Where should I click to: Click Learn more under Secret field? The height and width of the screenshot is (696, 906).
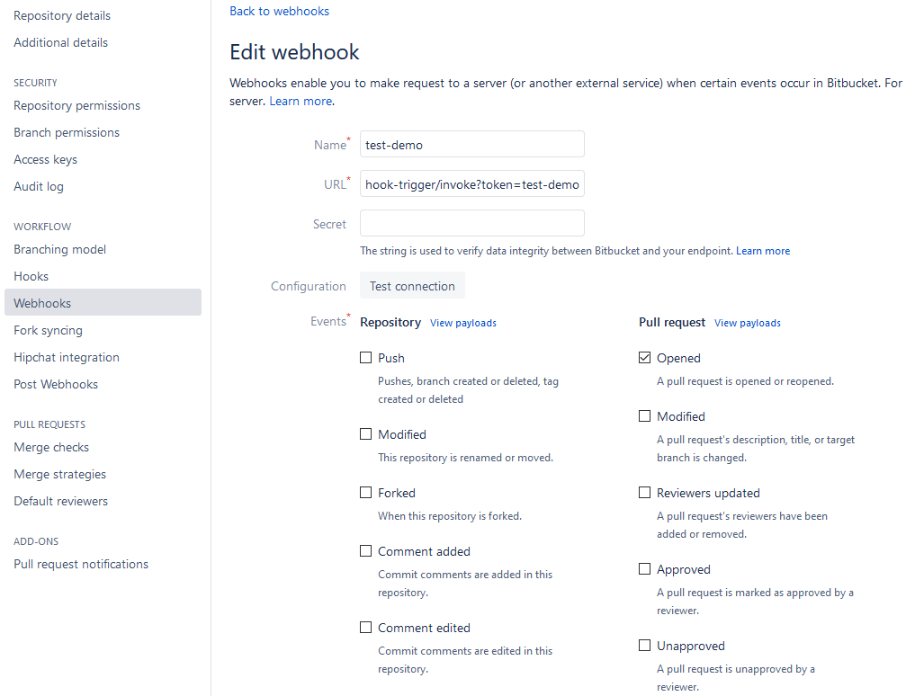pyautogui.click(x=763, y=251)
